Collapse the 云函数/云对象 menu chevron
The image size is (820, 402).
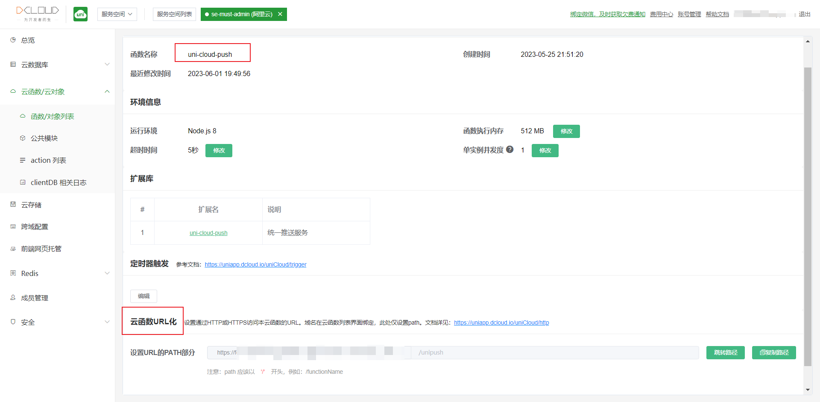[x=107, y=91]
